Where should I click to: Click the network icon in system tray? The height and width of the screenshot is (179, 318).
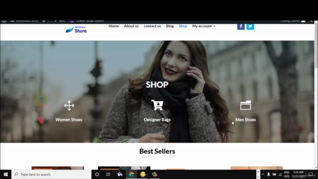280,175
